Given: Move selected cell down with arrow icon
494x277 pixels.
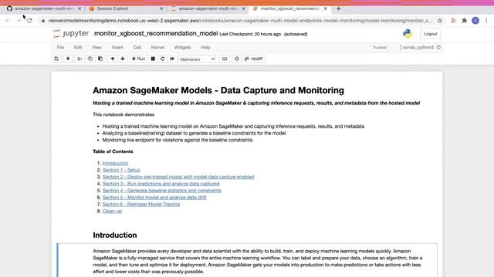Looking at the screenshot, I should click(x=123, y=58).
